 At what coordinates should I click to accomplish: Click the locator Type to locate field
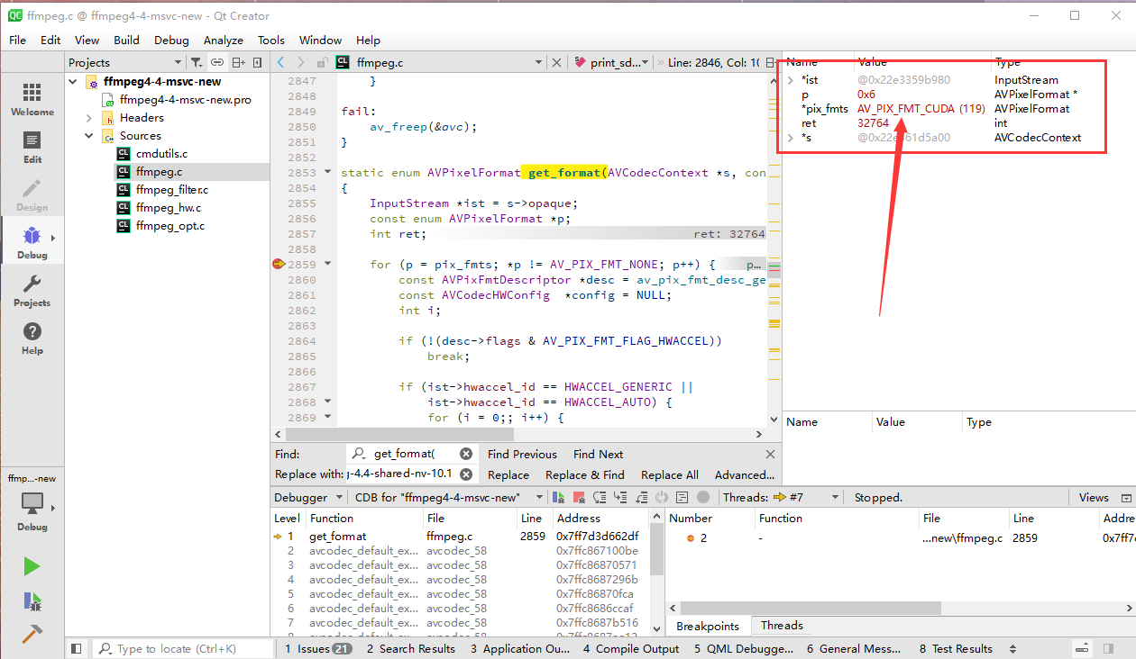[185, 648]
